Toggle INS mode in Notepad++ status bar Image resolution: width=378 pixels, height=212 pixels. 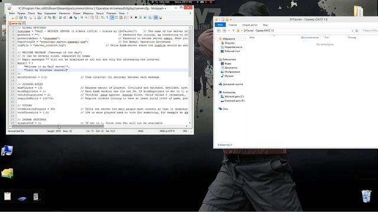(x=185, y=131)
